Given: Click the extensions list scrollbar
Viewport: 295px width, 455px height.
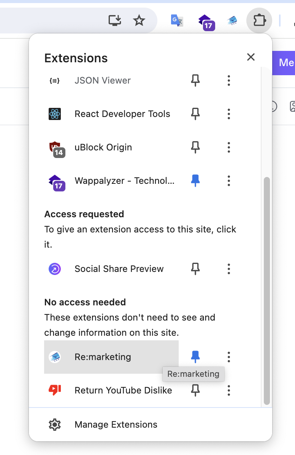Looking at the screenshot, I should pos(267,289).
